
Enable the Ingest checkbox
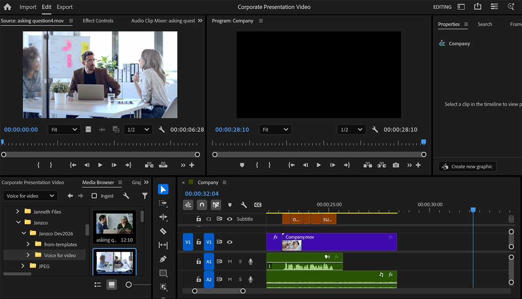pos(94,196)
